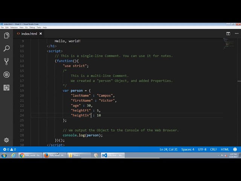Show errors count in status bar
This screenshot has height=181, width=241.
coord(6,149)
